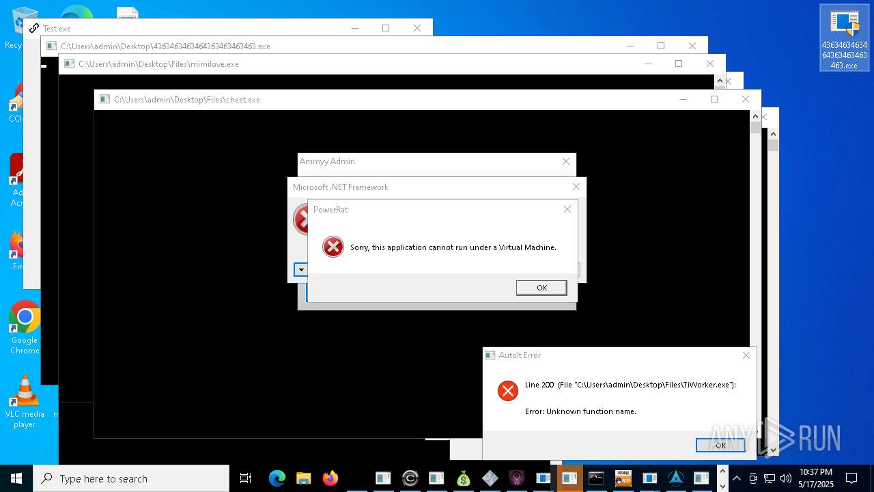Click the red error icon in PowerRat dialog
This screenshot has width=874, height=492.
(333, 247)
